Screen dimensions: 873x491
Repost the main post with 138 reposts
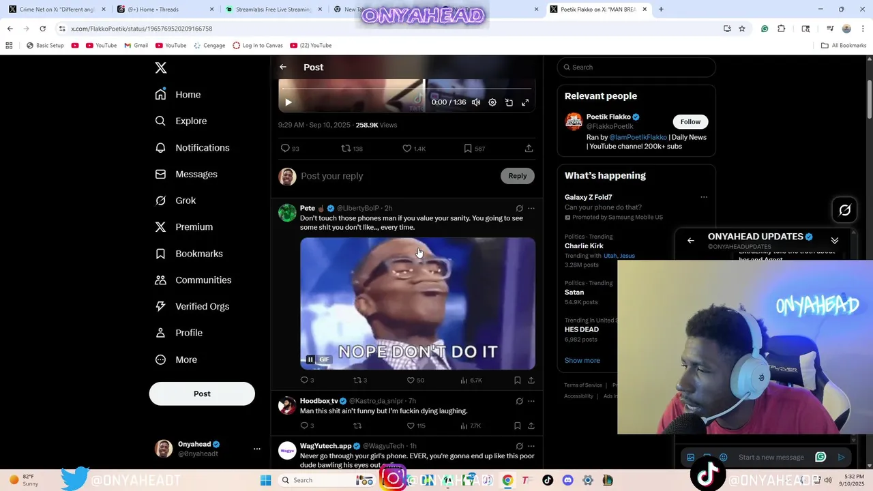click(346, 148)
